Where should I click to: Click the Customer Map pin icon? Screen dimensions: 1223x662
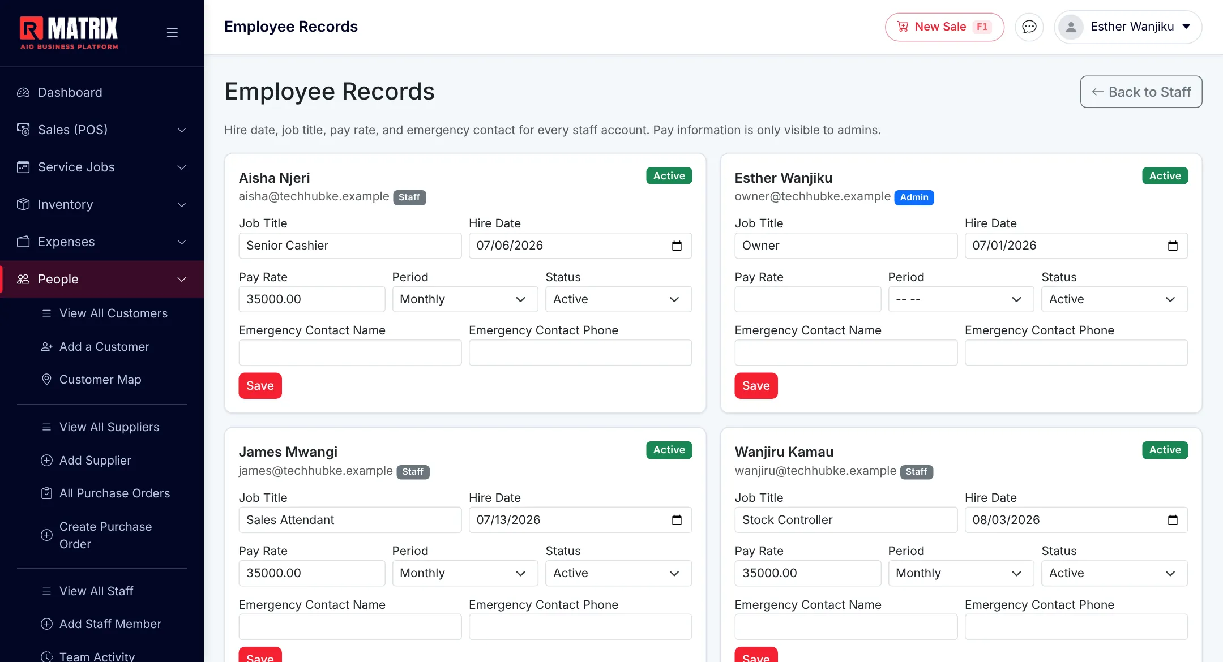(x=46, y=380)
